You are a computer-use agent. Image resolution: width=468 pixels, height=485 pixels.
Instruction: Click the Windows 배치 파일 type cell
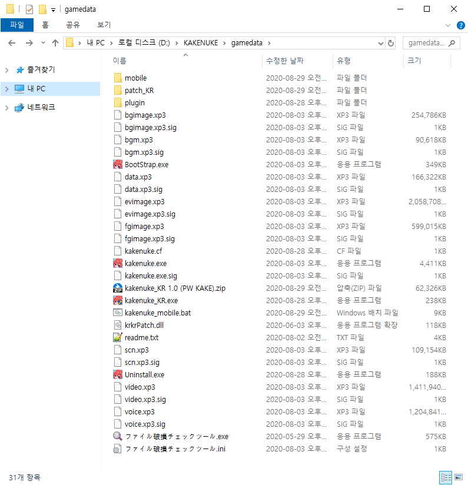[x=367, y=313]
